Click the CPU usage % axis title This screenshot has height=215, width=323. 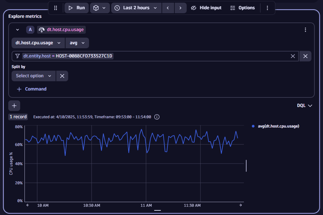pyautogui.click(x=11, y=163)
